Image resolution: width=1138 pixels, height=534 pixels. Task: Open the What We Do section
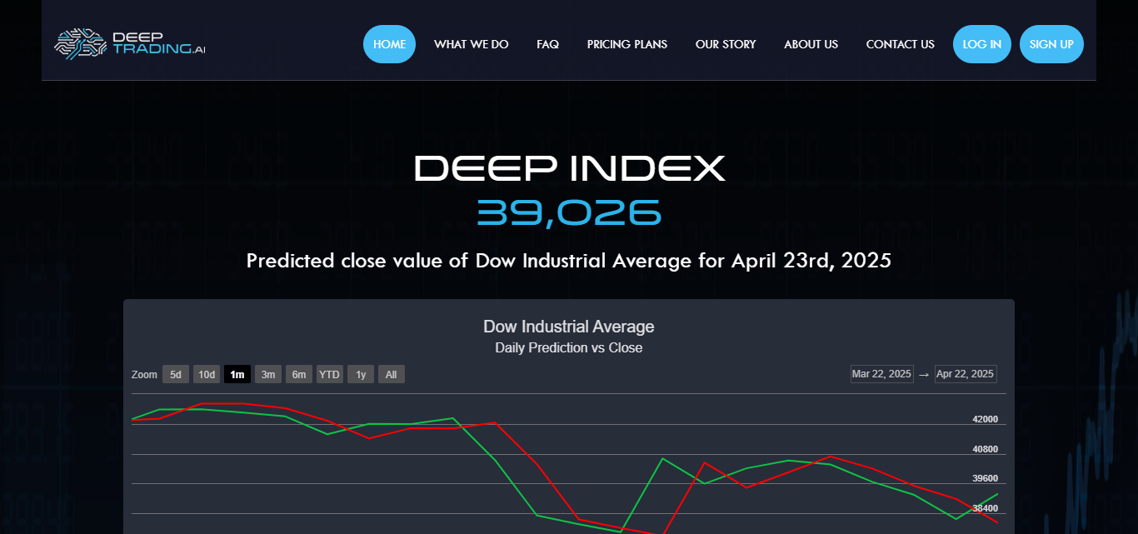[x=471, y=44]
